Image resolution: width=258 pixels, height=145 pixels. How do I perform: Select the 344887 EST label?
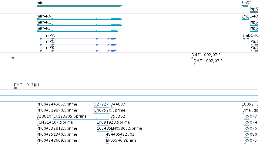118,104
